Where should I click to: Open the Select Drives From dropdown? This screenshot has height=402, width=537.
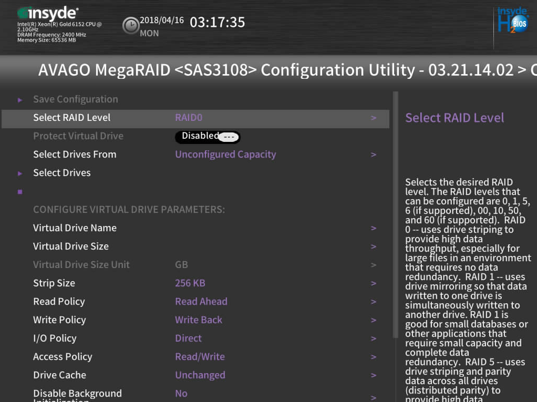pyautogui.click(x=225, y=154)
